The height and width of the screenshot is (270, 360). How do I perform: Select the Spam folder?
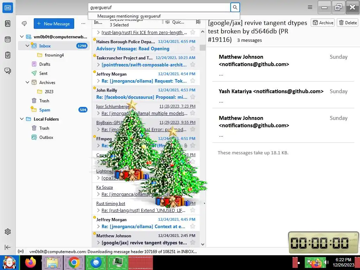[45, 110]
